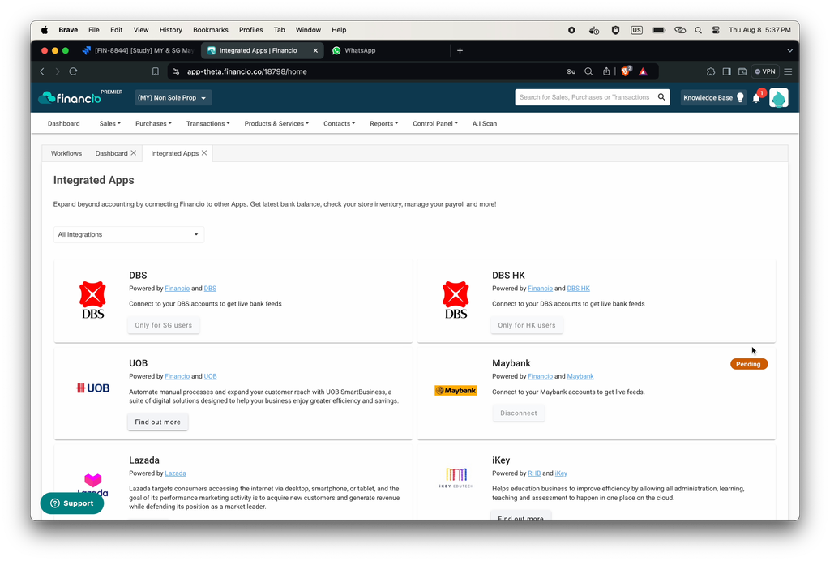Screen dimensions: 830x561
Task: Show the tab list chevron in browser
Action: pyautogui.click(x=789, y=51)
